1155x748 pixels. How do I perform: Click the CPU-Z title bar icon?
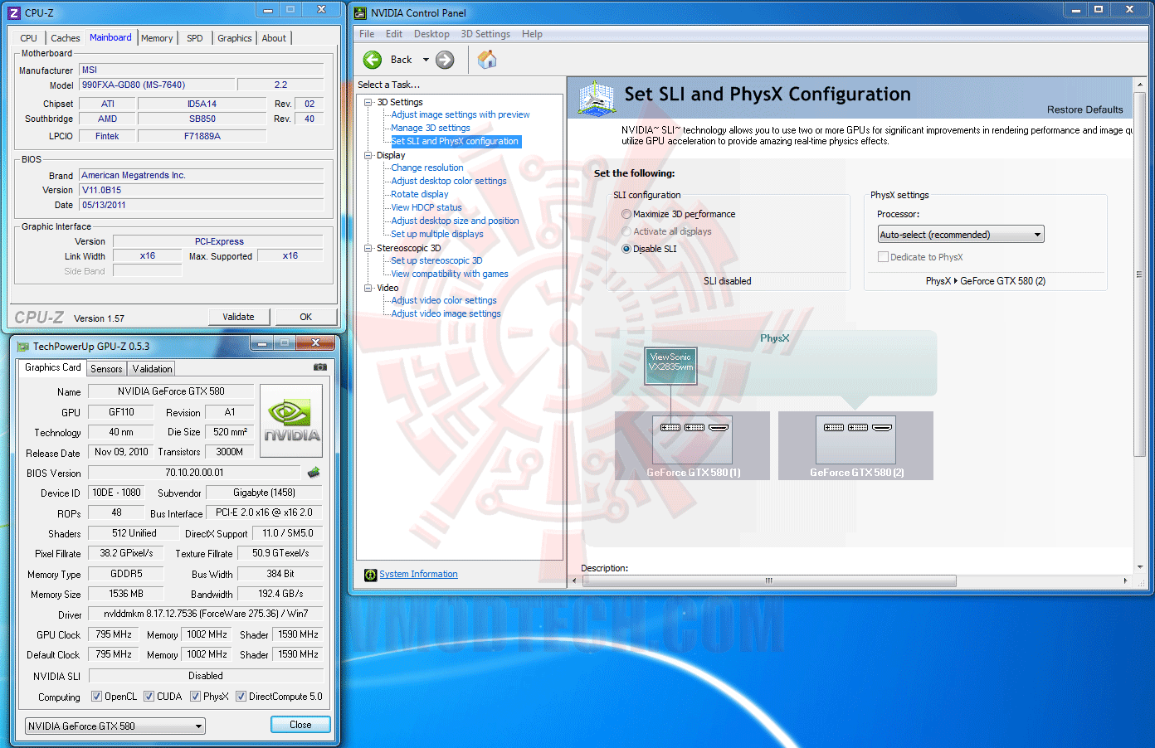14,12
